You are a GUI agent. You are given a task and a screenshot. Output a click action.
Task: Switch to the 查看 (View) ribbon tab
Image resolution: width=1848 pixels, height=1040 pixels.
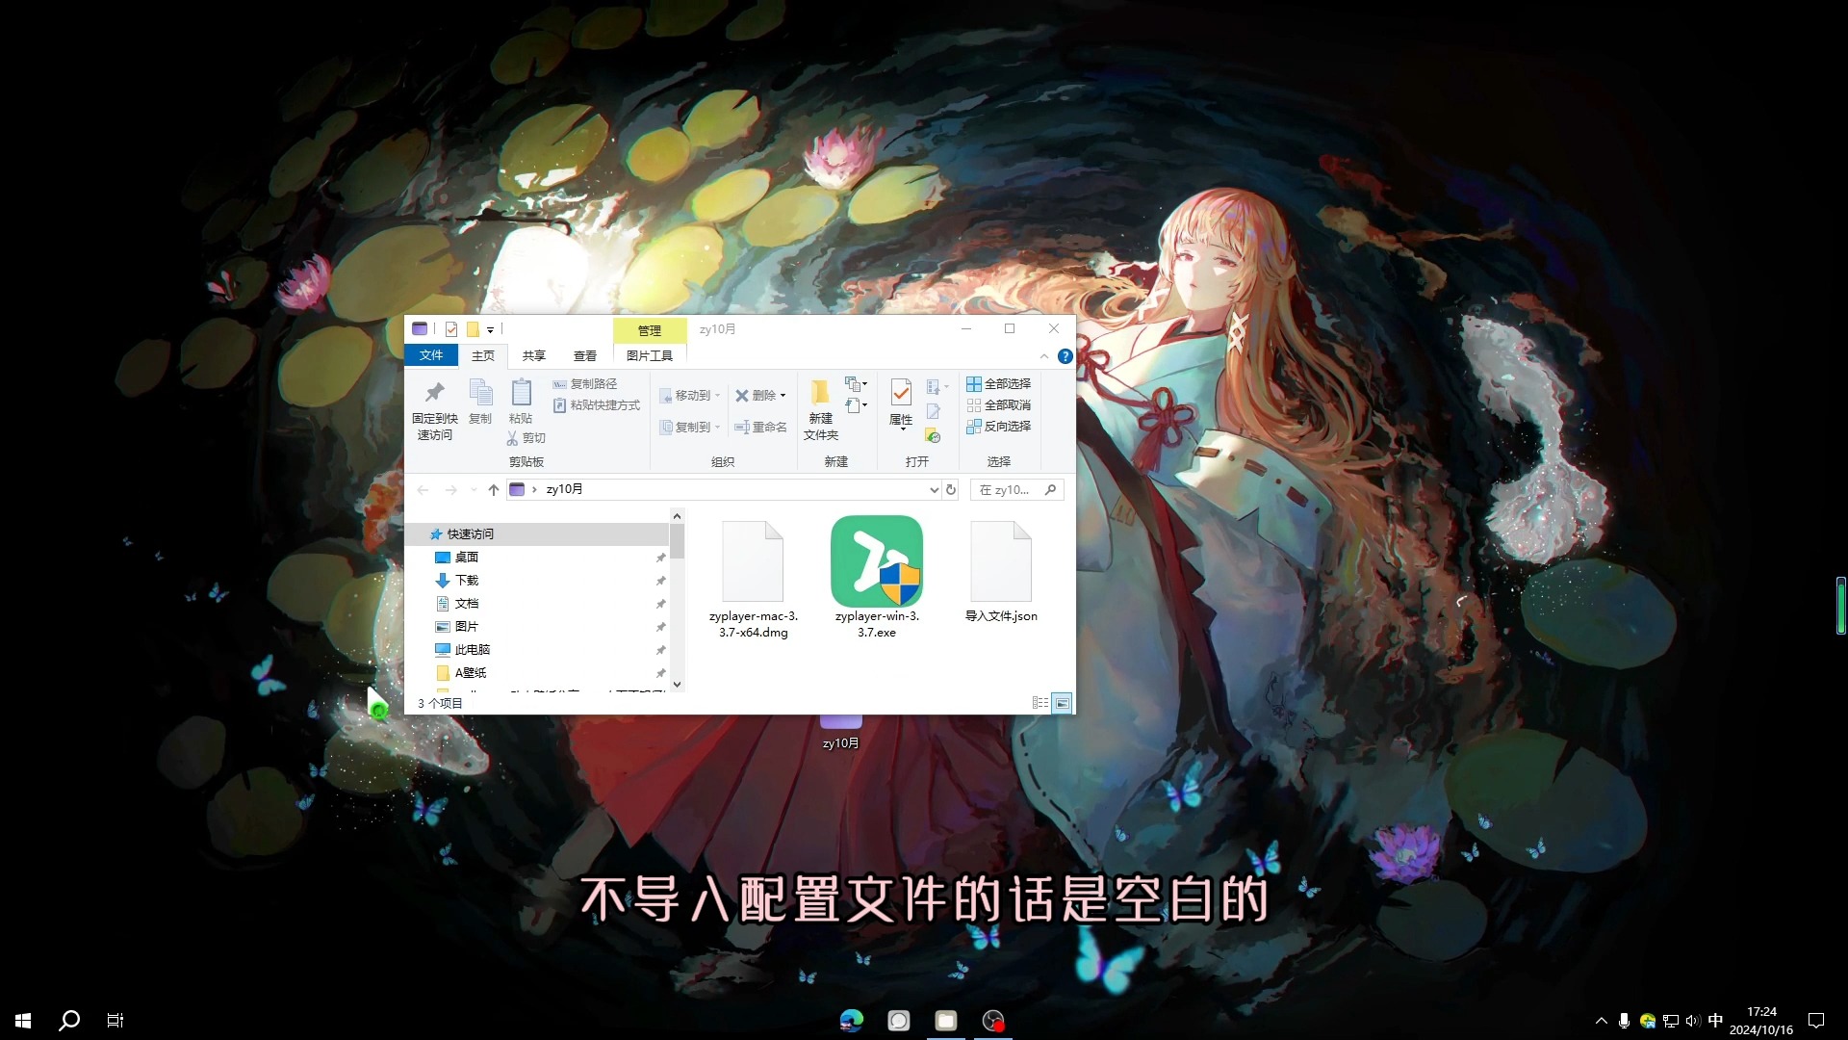click(x=584, y=355)
